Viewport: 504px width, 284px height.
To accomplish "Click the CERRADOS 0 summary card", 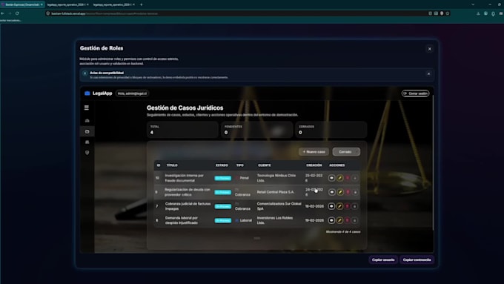I will tap(331, 130).
